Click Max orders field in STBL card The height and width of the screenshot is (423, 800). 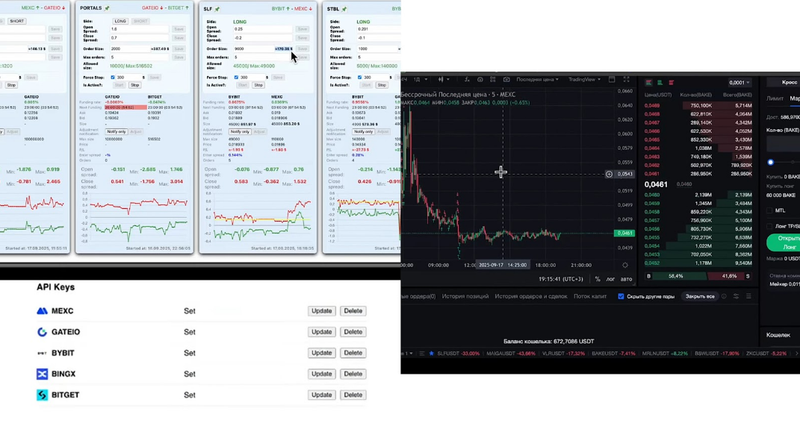coord(377,57)
